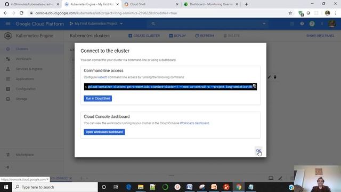
Task: Click CREATE CLUSTER button
Action: pos(144,36)
